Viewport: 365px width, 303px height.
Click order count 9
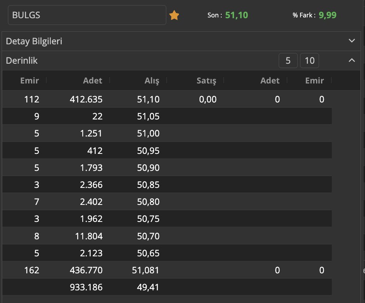tap(36, 116)
